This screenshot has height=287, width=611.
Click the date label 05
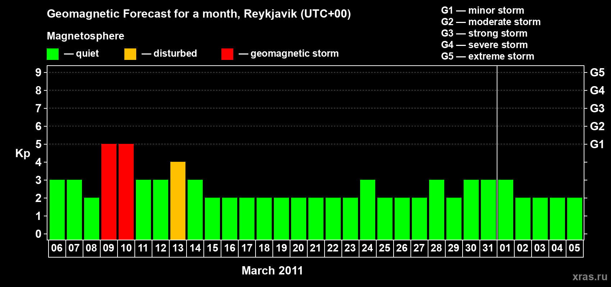[x=574, y=248]
